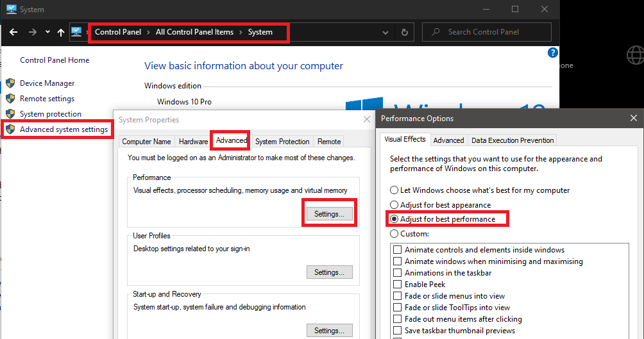Switch to the Computer Name tab
This screenshot has width=644, height=339.
coord(146,142)
